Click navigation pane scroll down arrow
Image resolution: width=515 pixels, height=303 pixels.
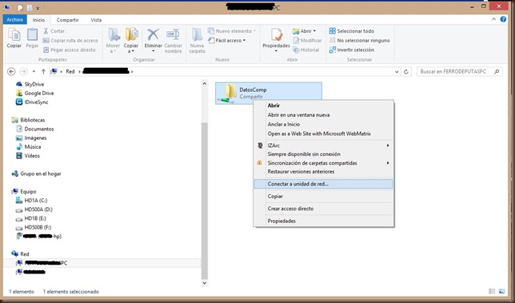204,283
